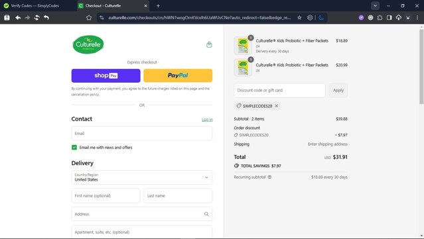Click the Total $31.91 amount
The width and height of the screenshot is (424, 239).
[x=340, y=157]
